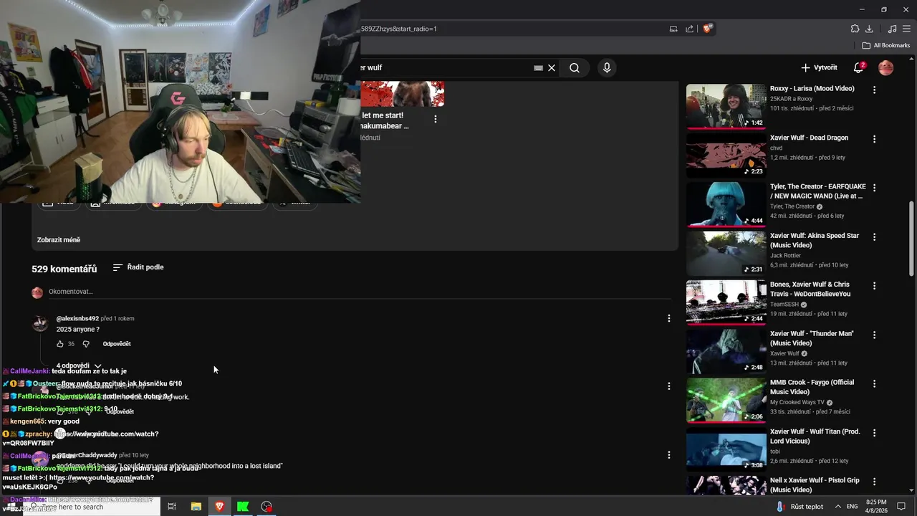Click the 'let me start!' video thumbnail
Image resolution: width=917 pixels, height=516 pixels.
[x=403, y=94]
